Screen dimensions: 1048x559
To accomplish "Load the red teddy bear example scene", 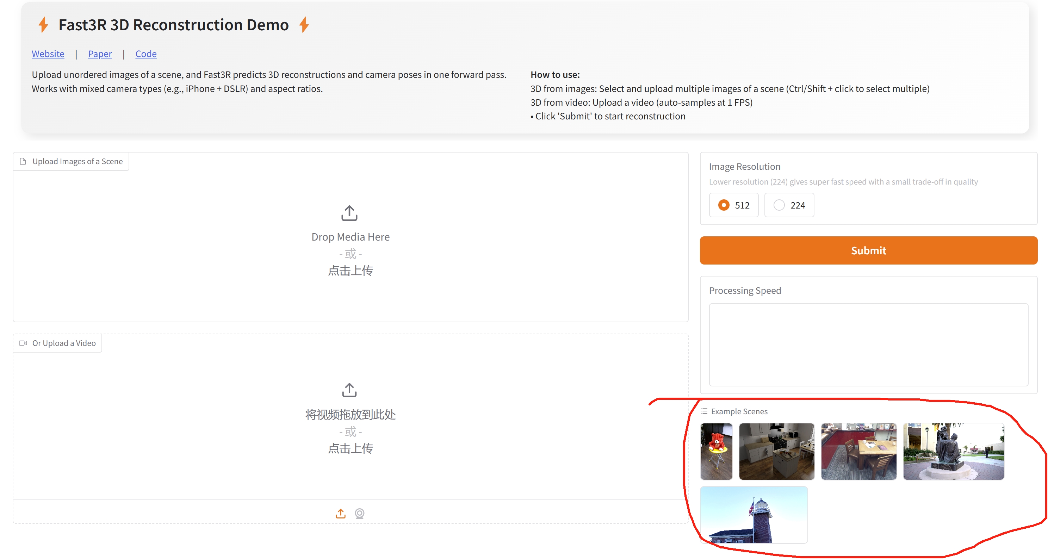I will coord(716,451).
